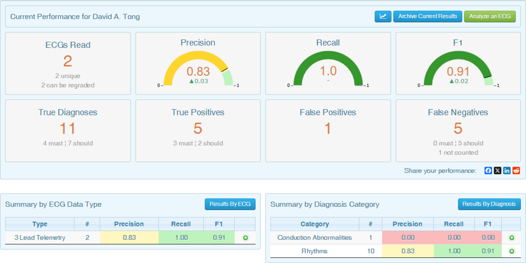Click the ECGs Read count card
The image size is (526, 263).
68,64
